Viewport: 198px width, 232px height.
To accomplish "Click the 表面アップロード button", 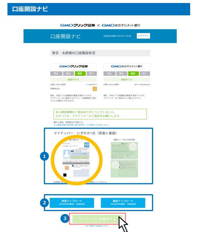I will (x=72, y=203).
